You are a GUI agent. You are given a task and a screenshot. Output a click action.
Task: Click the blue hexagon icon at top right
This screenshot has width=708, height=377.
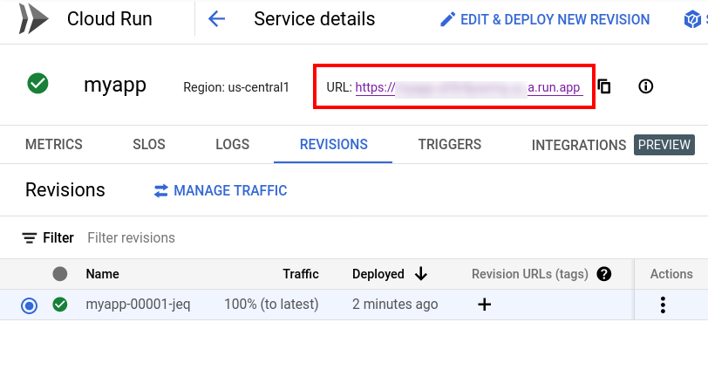click(x=692, y=19)
